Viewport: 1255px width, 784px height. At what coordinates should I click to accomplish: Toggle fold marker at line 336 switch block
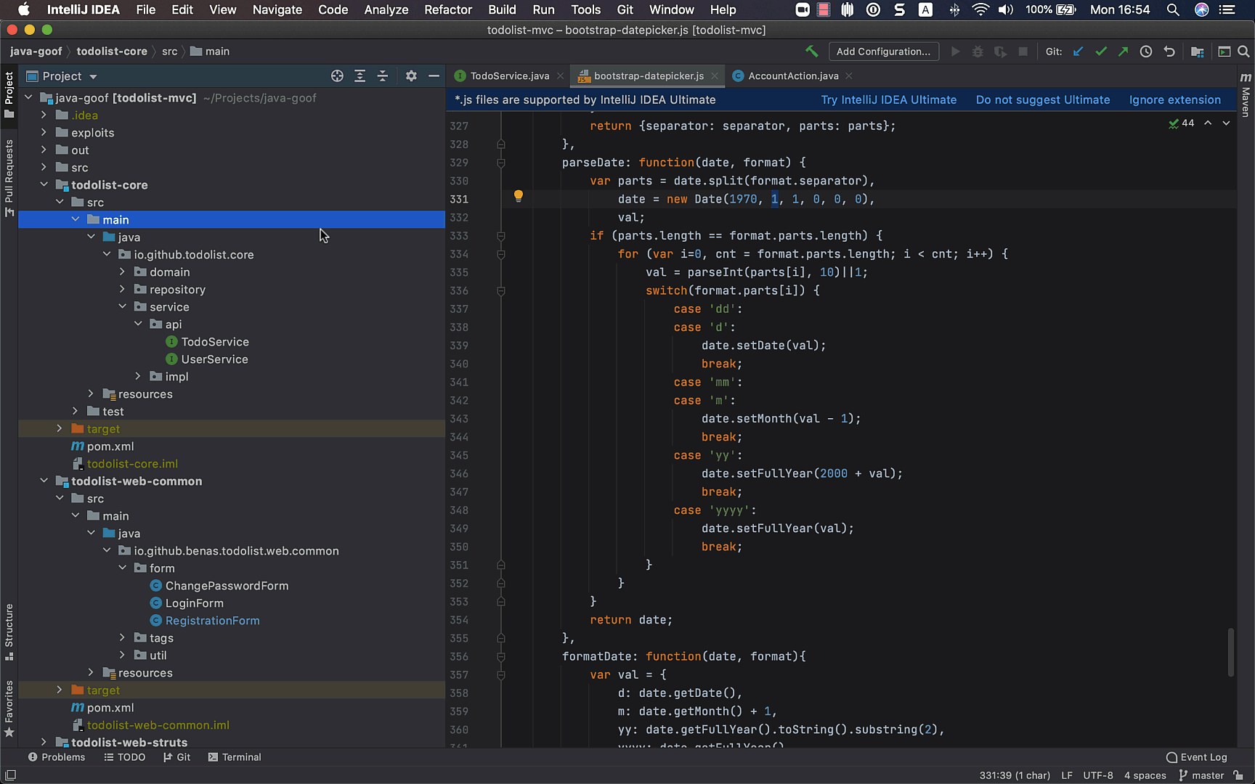501,290
